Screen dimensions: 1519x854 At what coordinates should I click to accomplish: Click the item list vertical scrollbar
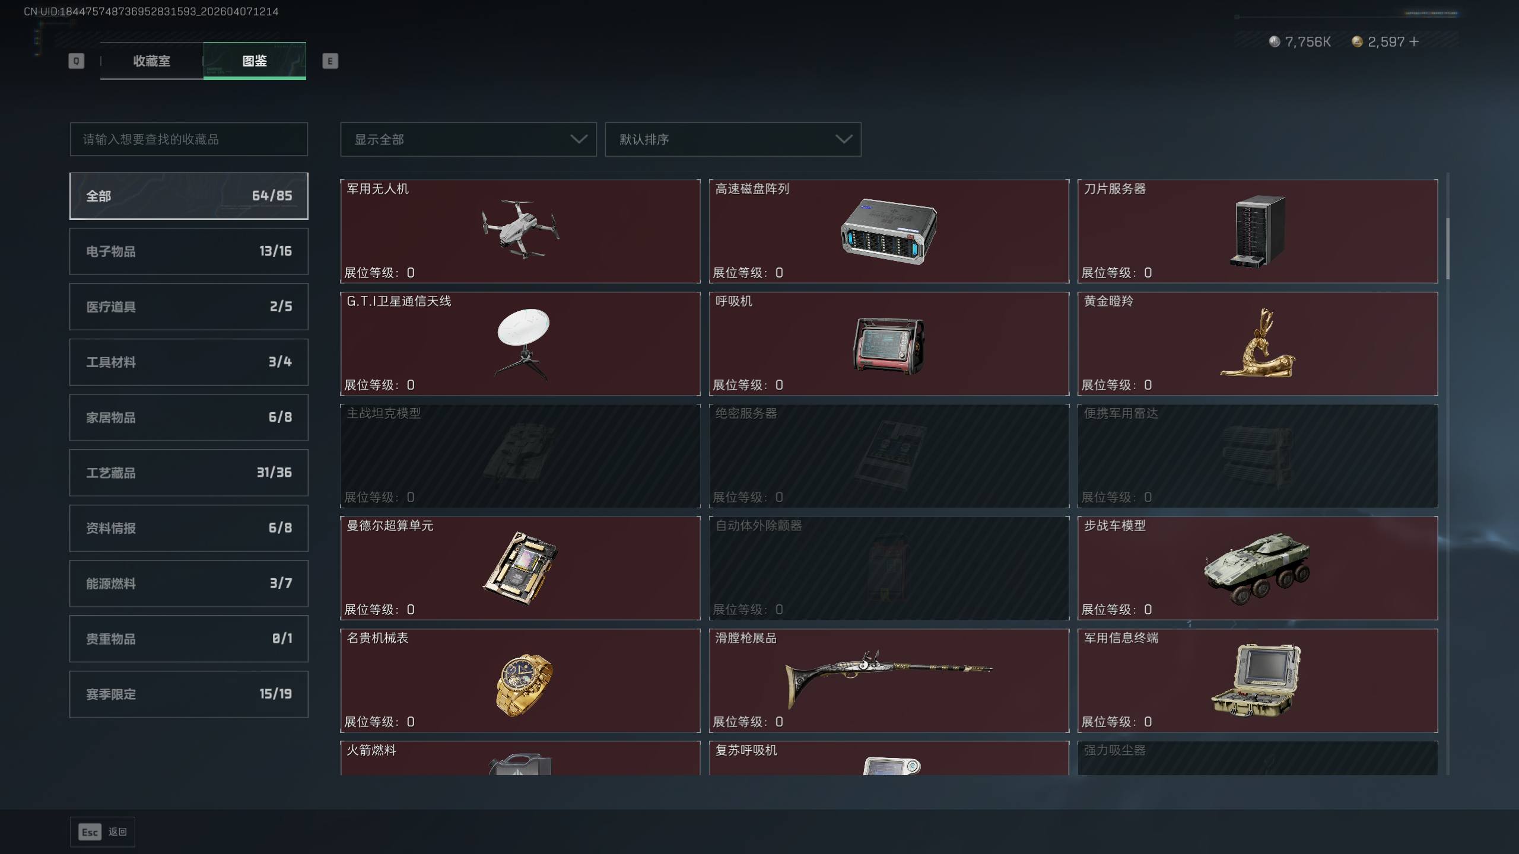[1448, 249]
